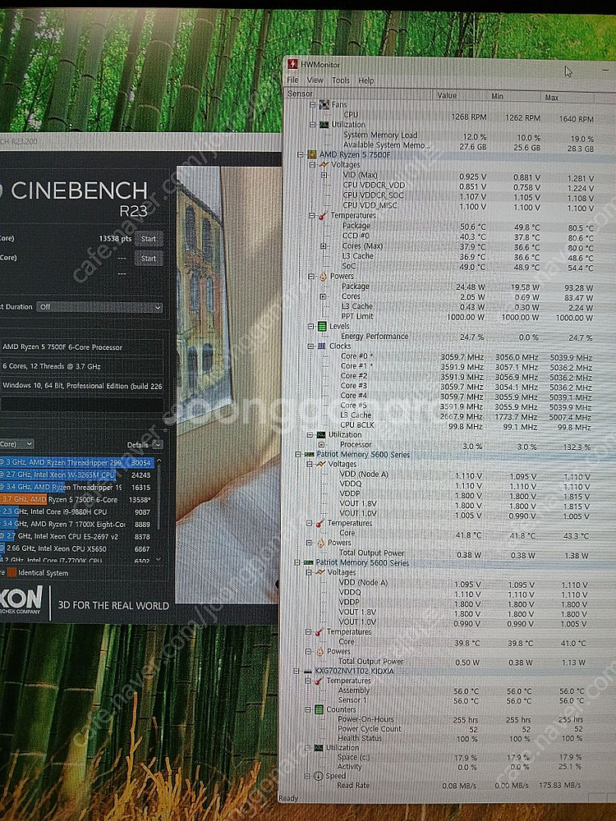Collapse the Levels node

(311, 326)
